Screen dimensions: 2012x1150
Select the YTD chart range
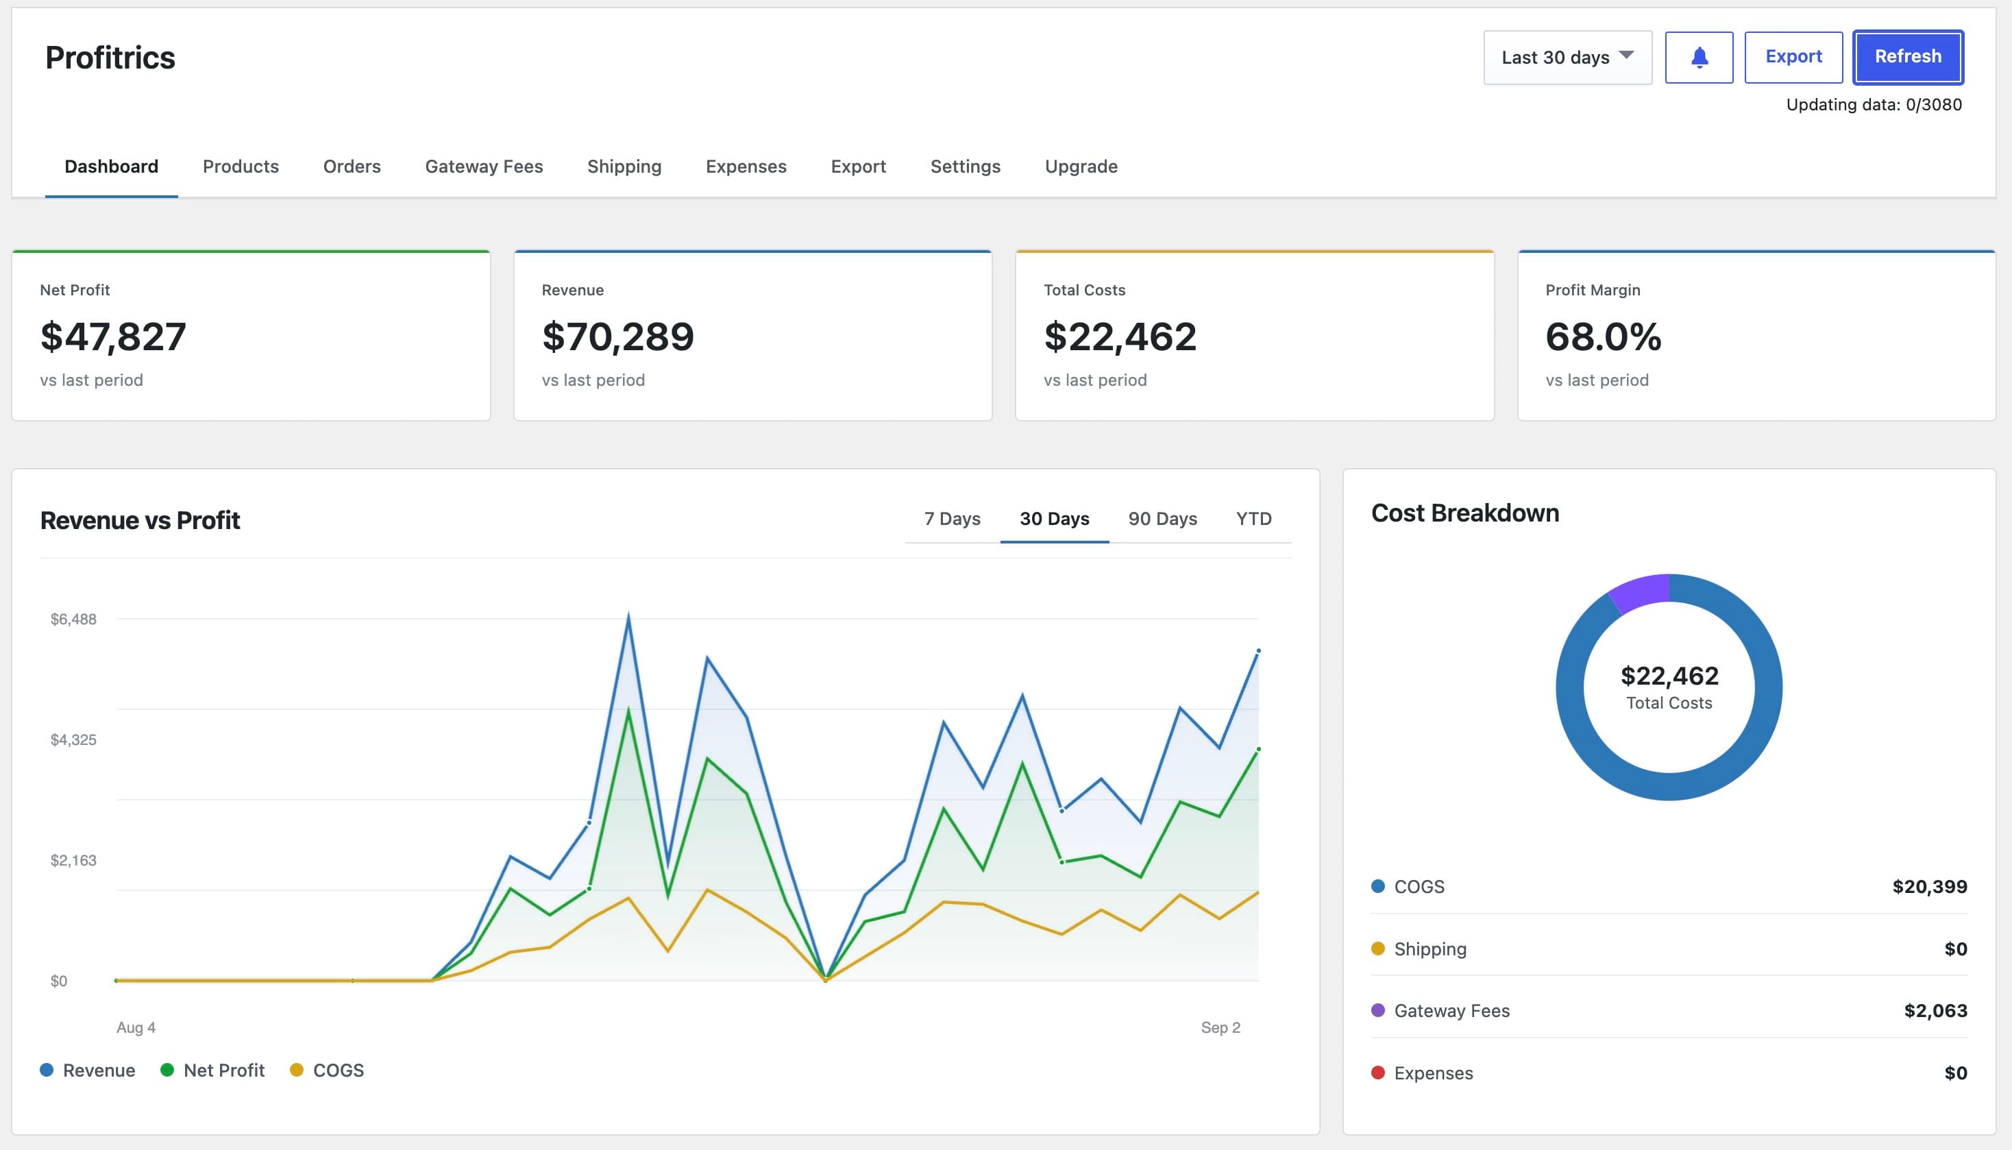pyautogui.click(x=1254, y=519)
